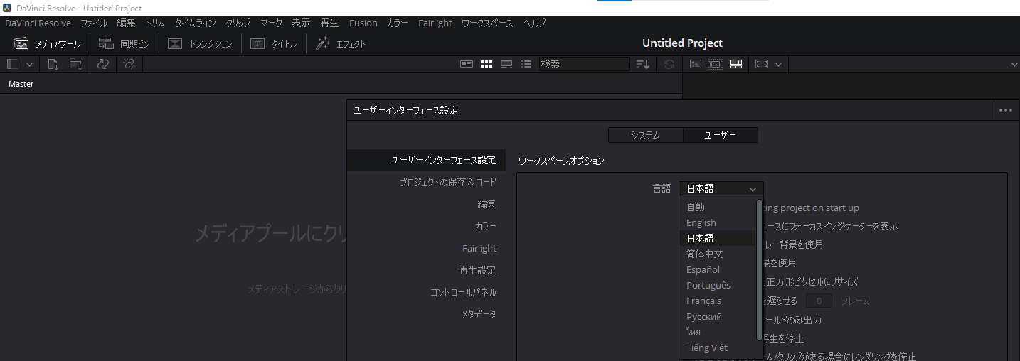Screen dimensions: 1020x361
Task: Select the source clip viewer mode icon
Action: click(x=696, y=64)
